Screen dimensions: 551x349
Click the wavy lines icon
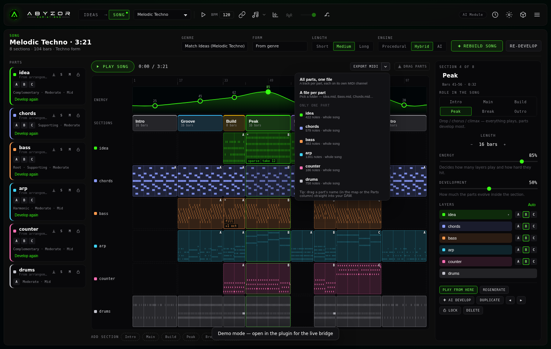click(x=289, y=15)
